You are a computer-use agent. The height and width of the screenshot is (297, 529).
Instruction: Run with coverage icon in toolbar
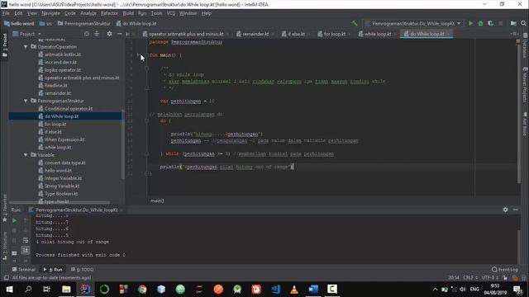click(490, 23)
